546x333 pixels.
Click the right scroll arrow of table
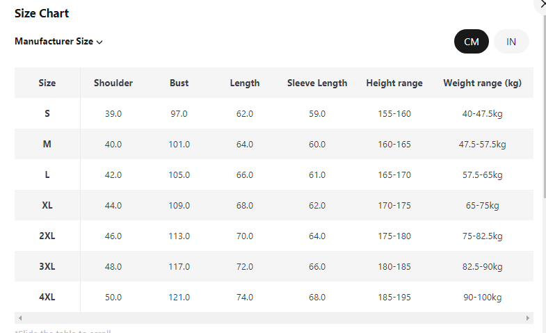529,318
